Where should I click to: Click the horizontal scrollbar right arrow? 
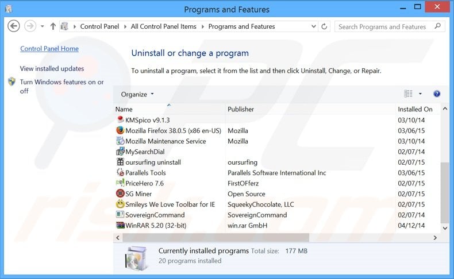(435, 238)
